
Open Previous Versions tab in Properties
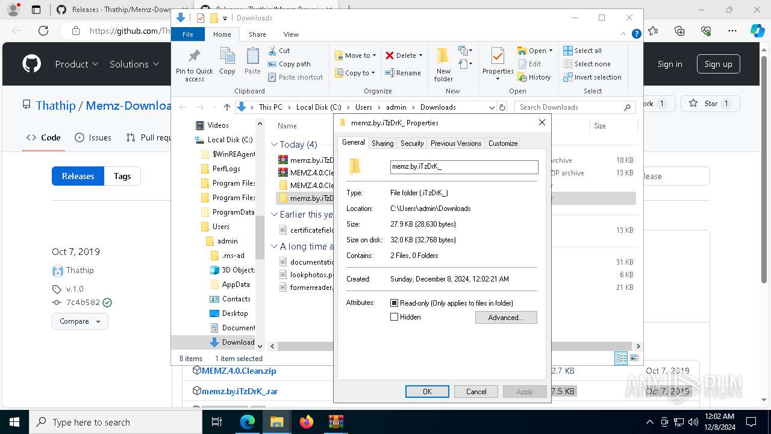456,143
